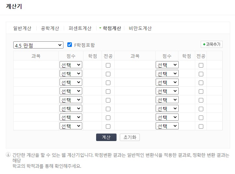Open the fifth-row left 점수 dropdown
The height and width of the screenshot is (174, 235).
click(71, 100)
